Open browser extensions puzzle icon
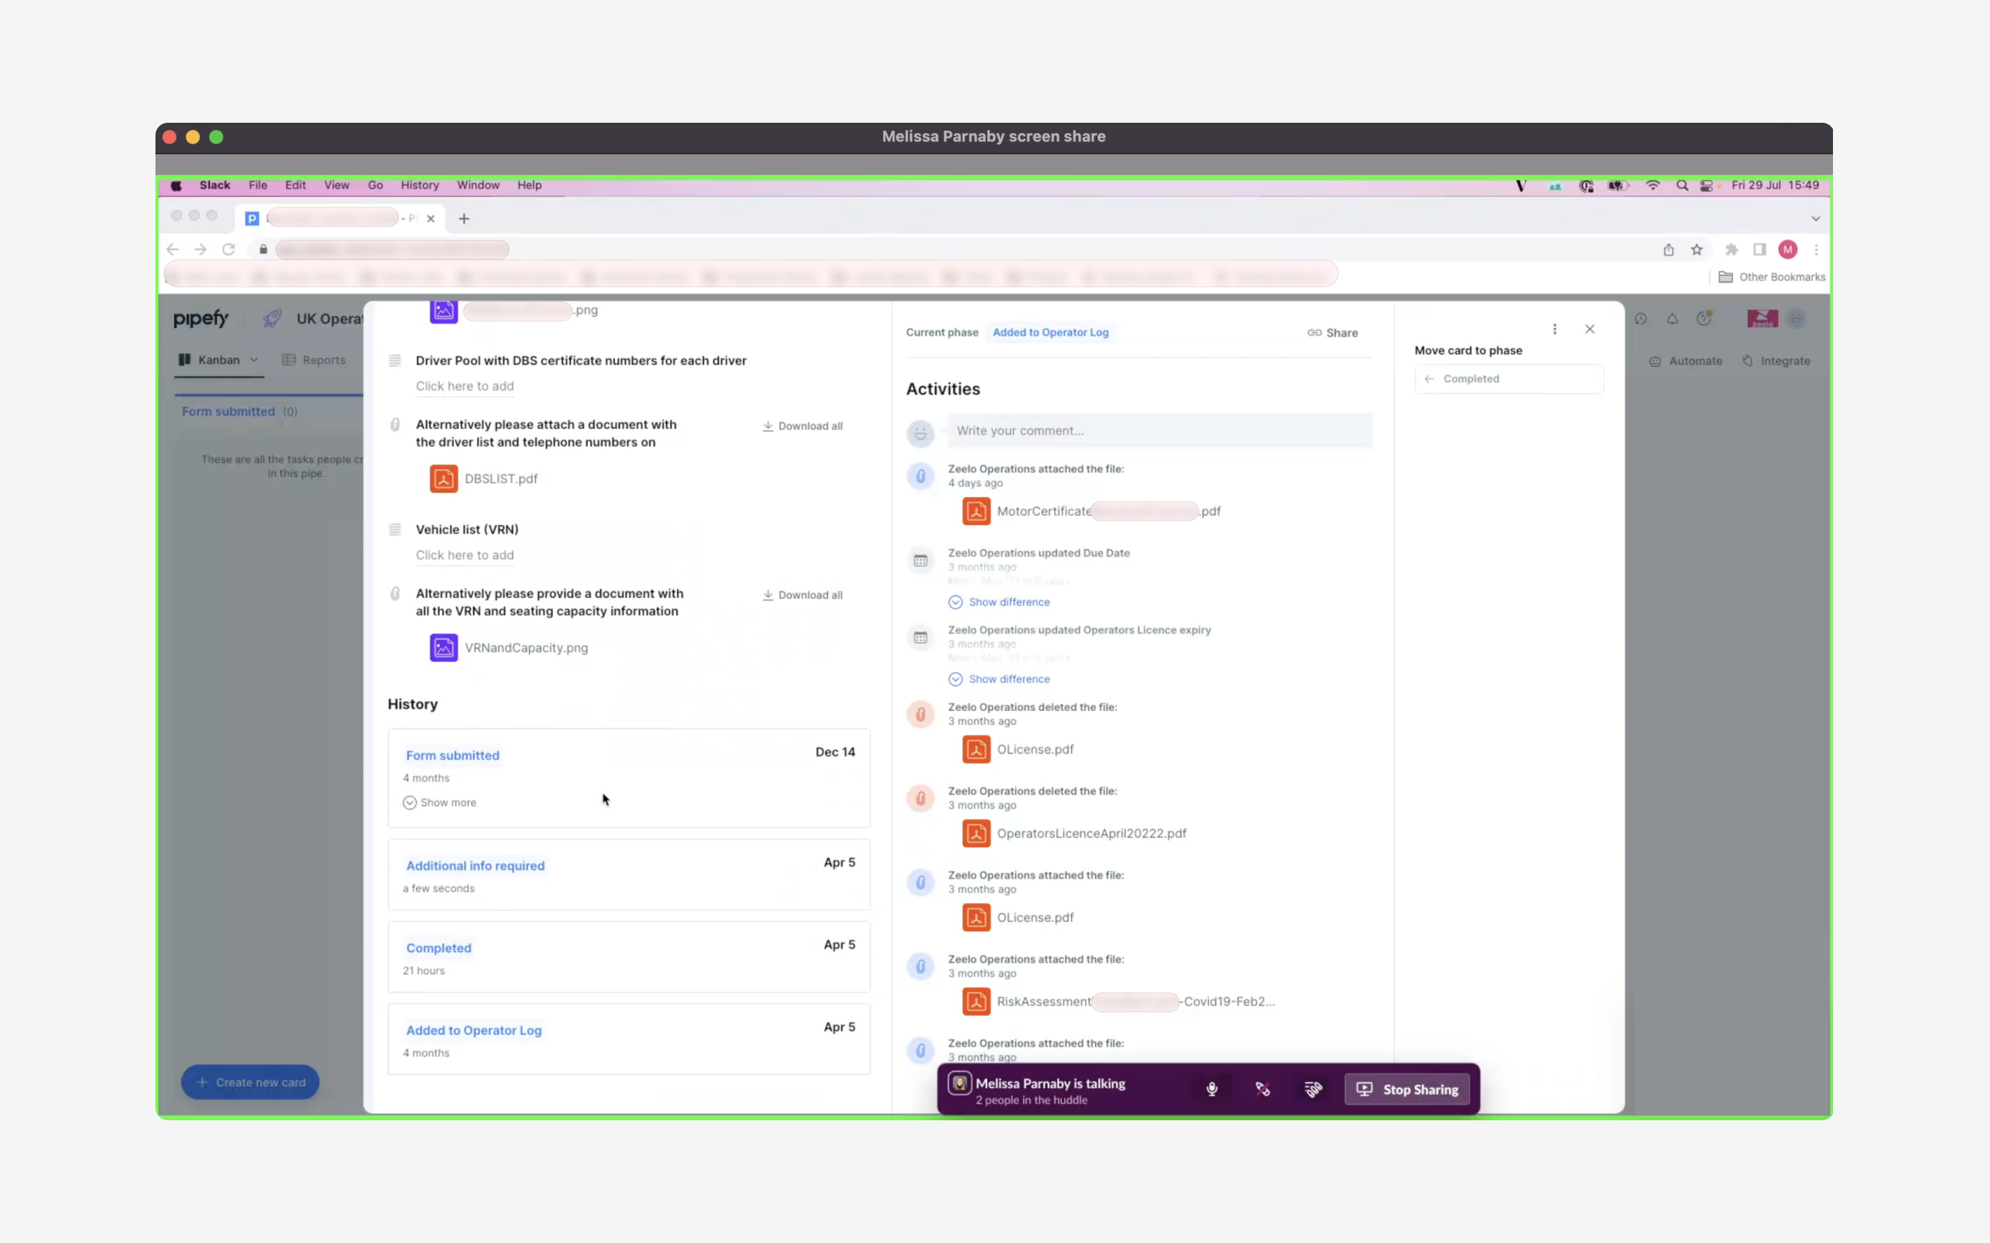This screenshot has width=1990, height=1243. click(1731, 250)
